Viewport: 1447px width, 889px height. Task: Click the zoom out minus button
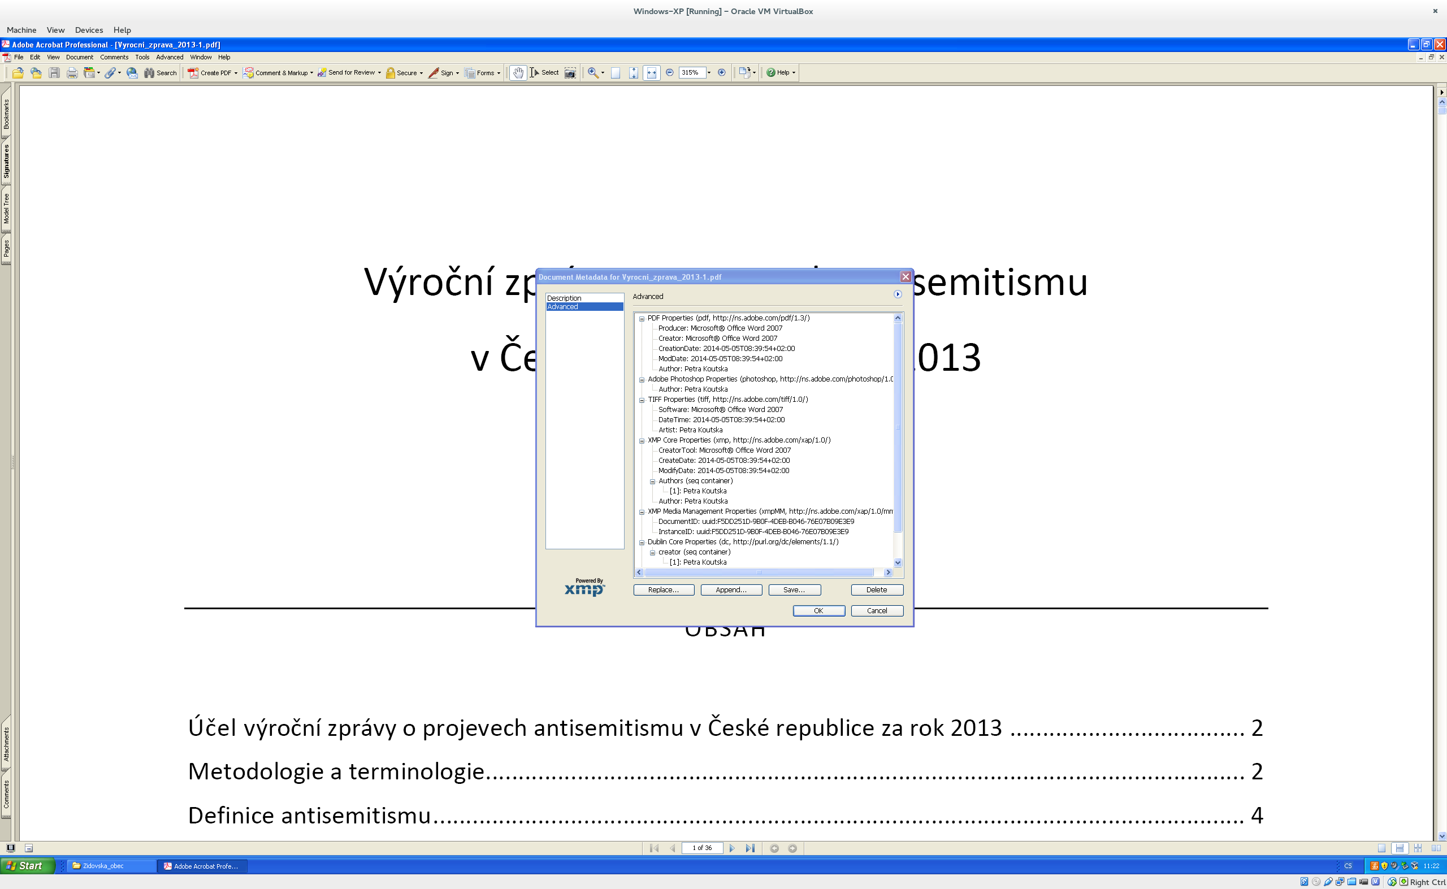[x=670, y=73]
